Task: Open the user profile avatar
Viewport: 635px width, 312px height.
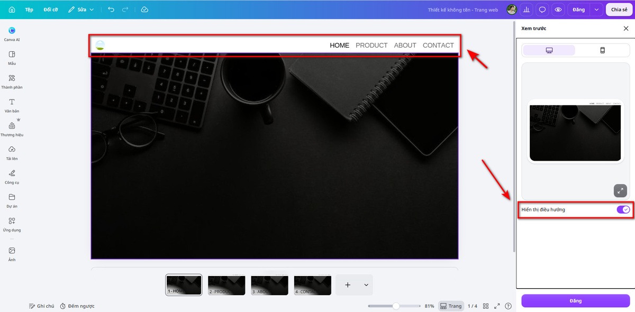Action: [x=511, y=10]
